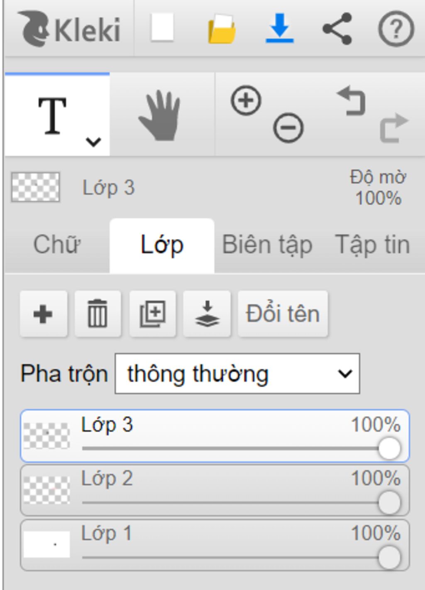
Task: Undo the last action
Action: tap(352, 101)
